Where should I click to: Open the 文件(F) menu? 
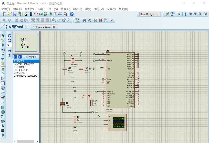click(6, 9)
